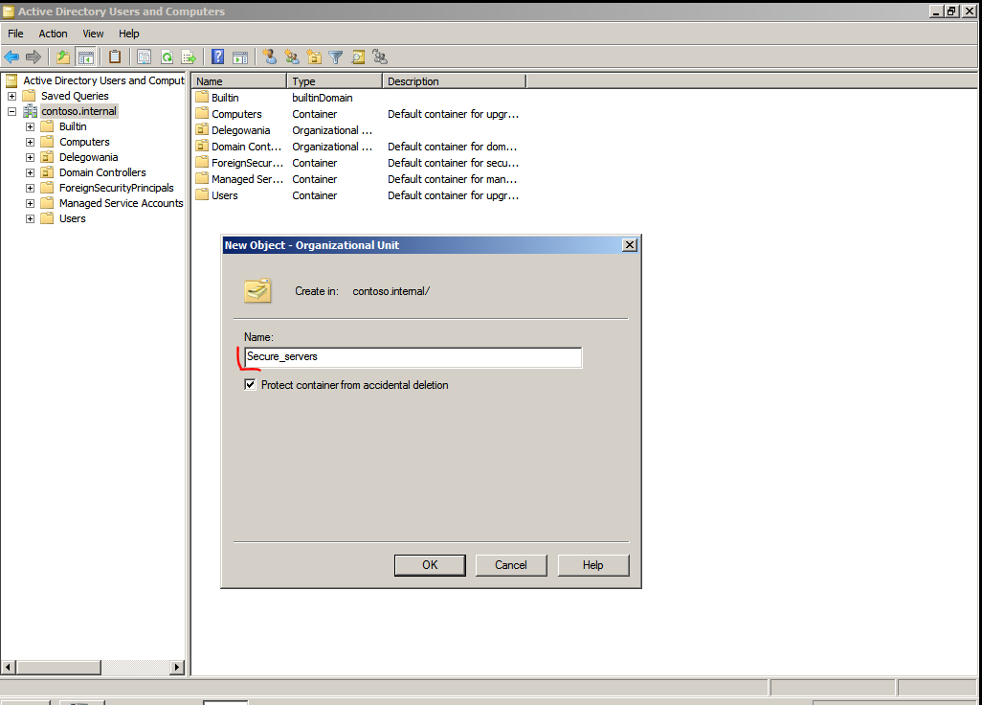This screenshot has height=705, width=982.
Task: Open Help via blue question mark icon
Action: click(218, 57)
